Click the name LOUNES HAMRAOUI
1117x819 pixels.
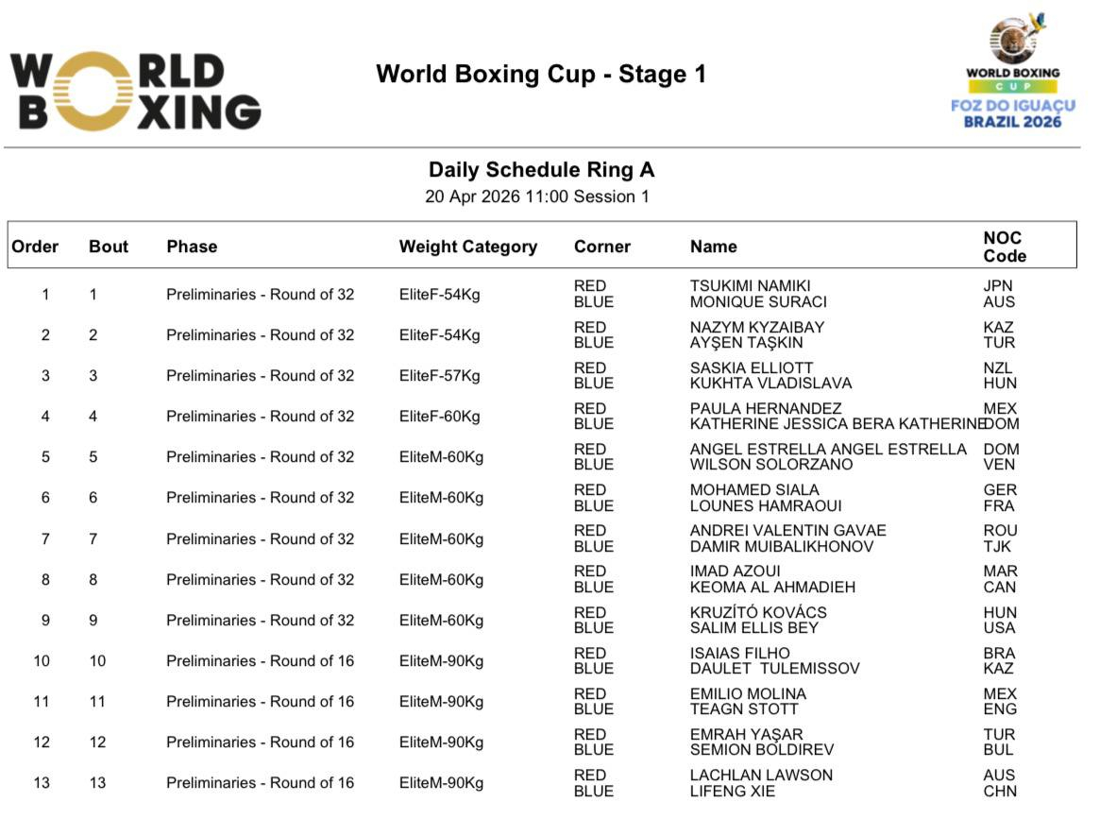765,505
